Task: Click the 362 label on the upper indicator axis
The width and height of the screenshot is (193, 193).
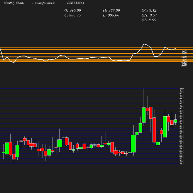Action: click(x=184, y=51)
